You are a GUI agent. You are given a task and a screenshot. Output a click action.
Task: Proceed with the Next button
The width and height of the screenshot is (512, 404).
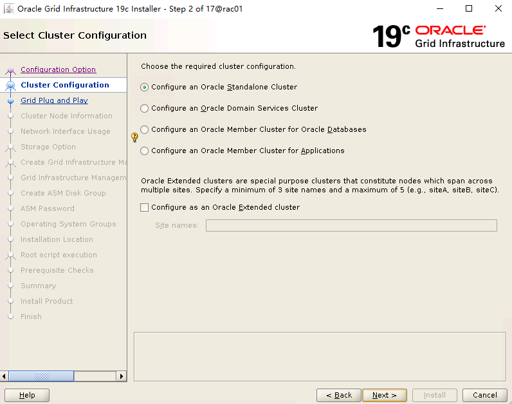(x=385, y=395)
